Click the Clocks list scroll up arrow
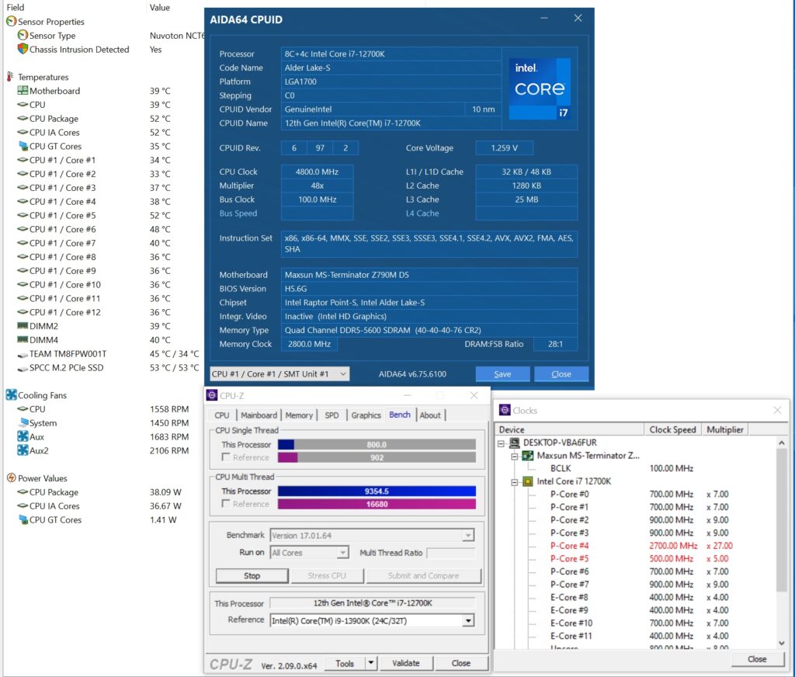 (781, 443)
